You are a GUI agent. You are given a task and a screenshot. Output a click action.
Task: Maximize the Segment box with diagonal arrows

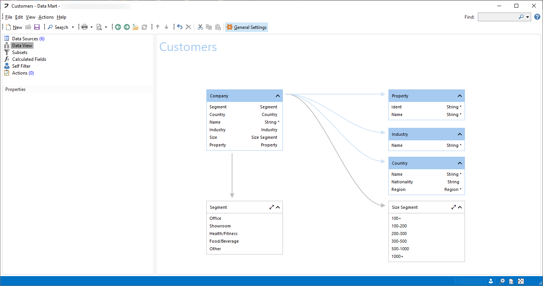click(x=271, y=207)
